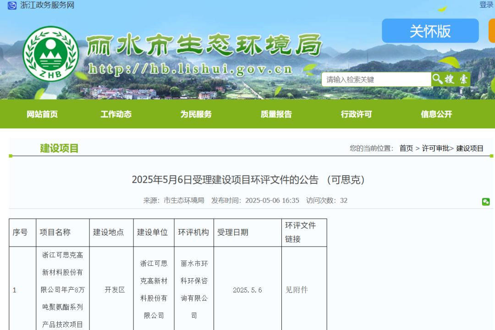
Task: Click the WeChat share icon
Action: [486, 202]
